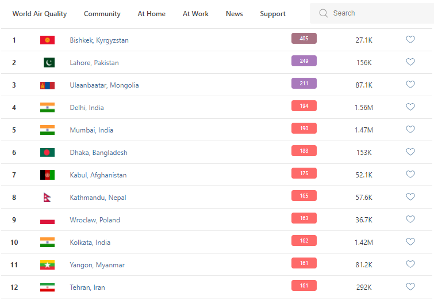Toggle the heart for Lahore, Pakistan
Screen dimensions: 434x299
click(410, 62)
